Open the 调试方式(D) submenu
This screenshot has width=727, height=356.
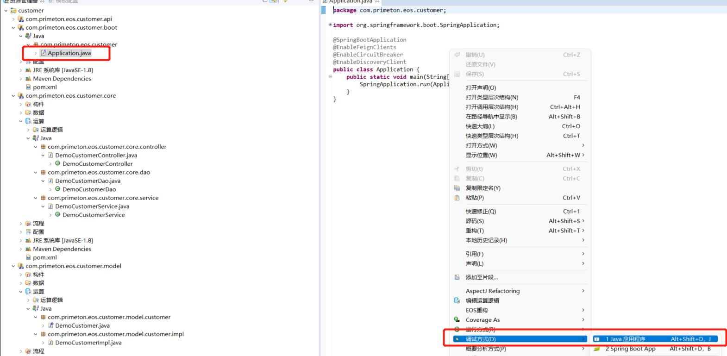(480, 339)
